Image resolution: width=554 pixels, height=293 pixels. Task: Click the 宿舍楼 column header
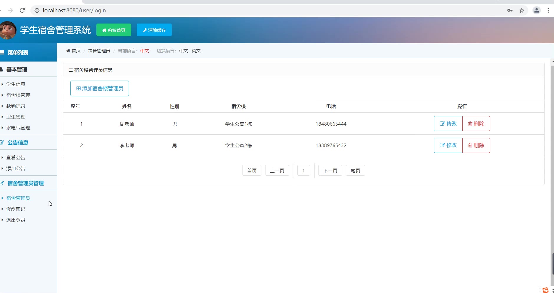click(238, 106)
